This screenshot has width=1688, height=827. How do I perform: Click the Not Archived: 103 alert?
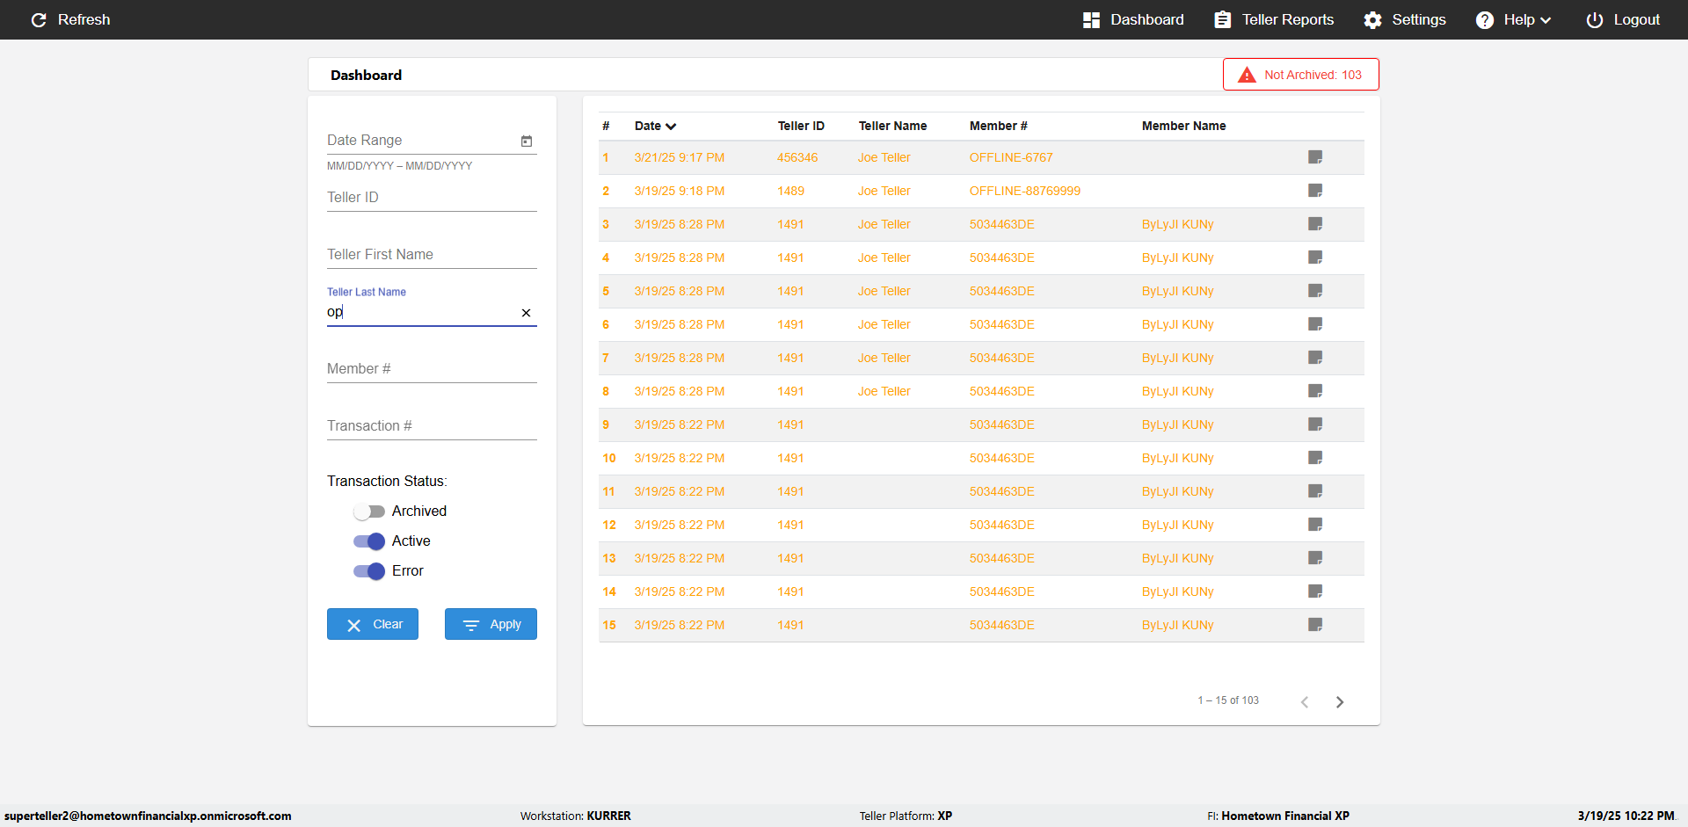click(x=1300, y=75)
